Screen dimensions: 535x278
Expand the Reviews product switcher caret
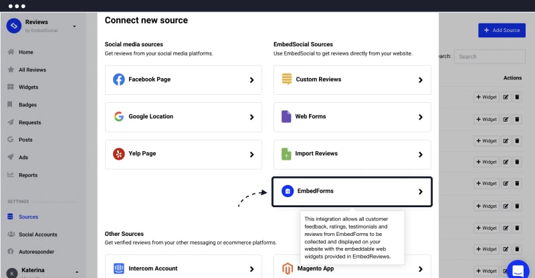[x=74, y=26]
